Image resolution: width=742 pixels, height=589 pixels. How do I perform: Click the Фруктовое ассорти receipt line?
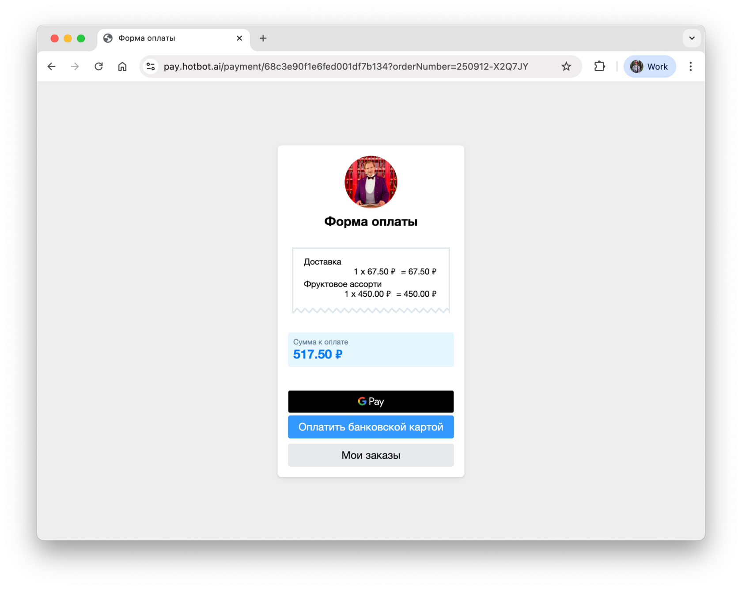coord(370,289)
